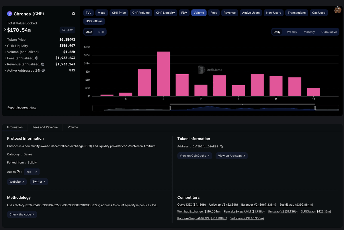Click the help icon beside Active Addresses 24h
This screenshot has height=230, width=344.
click(43, 71)
